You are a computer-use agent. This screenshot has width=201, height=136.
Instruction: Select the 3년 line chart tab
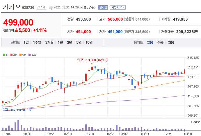click(70, 42)
